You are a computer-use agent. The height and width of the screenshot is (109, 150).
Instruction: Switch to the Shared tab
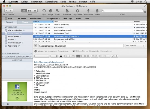pos(25,22)
